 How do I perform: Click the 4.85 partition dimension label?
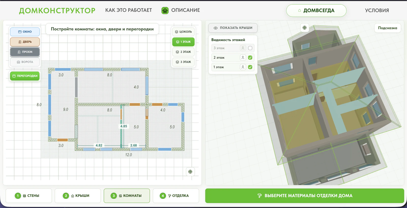[124, 126]
